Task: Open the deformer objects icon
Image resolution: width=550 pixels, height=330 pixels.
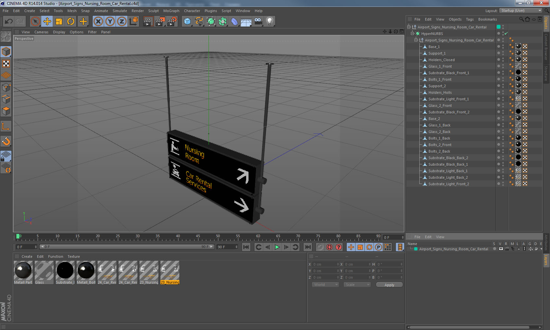Action: (234, 22)
